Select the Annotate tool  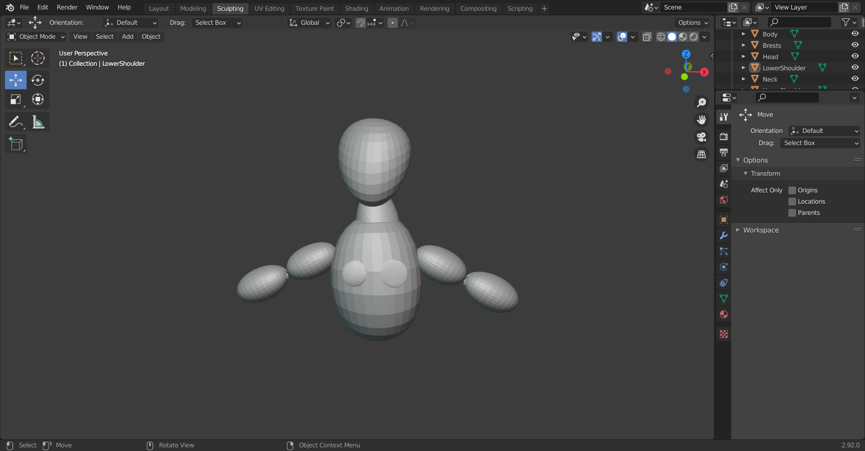(15, 121)
